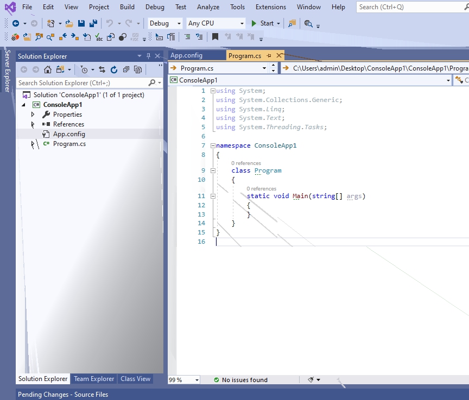Click the Switch Views icon in Solution Explorer
The height and width of the screenshot is (400, 469).
[x=60, y=69]
